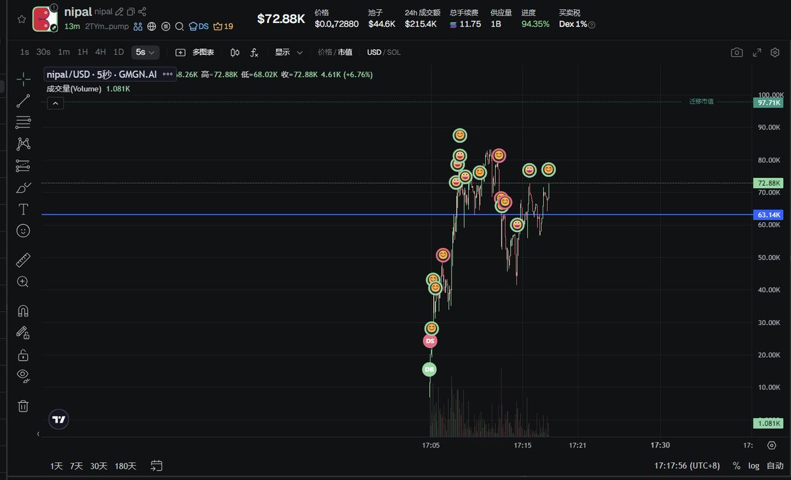Image resolution: width=791 pixels, height=480 pixels.
Task: Expand the 显示 display dropdown
Action: coord(289,52)
